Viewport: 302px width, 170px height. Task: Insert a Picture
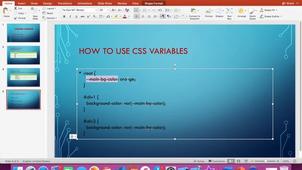pos(209,13)
